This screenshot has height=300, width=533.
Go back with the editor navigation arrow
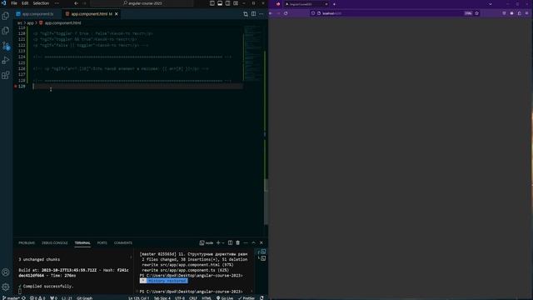tap(76, 3)
